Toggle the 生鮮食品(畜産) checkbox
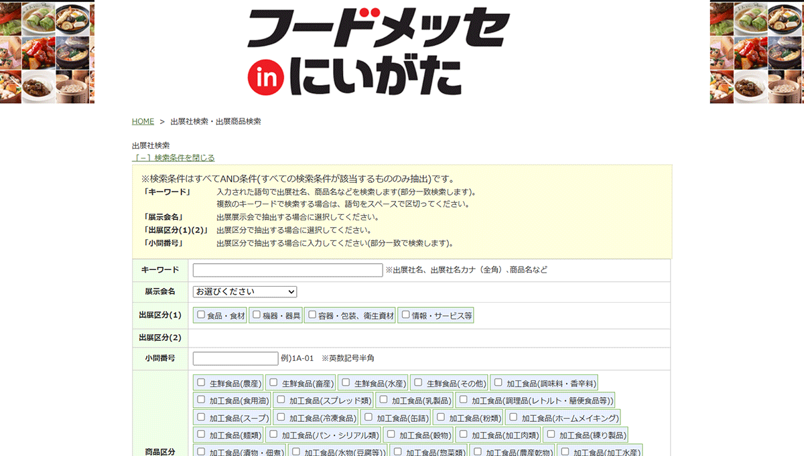The image size is (804, 456). pos(273,382)
